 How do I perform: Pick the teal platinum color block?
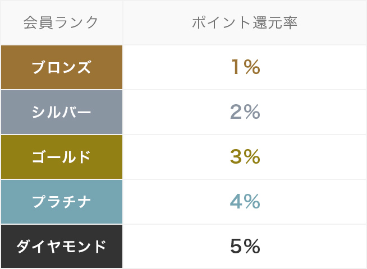[17, 202]
